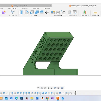Select the Pan hand tool in navigation bar

(x=45, y=88)
